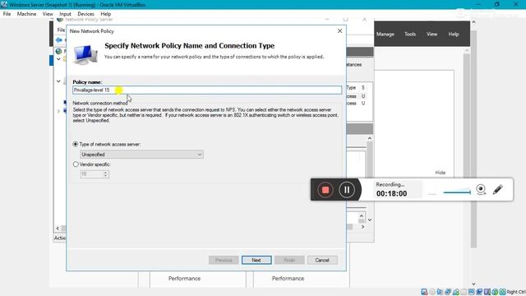Adjust the recorder volume slider
The image size is (526, 296).
[457, 192]
